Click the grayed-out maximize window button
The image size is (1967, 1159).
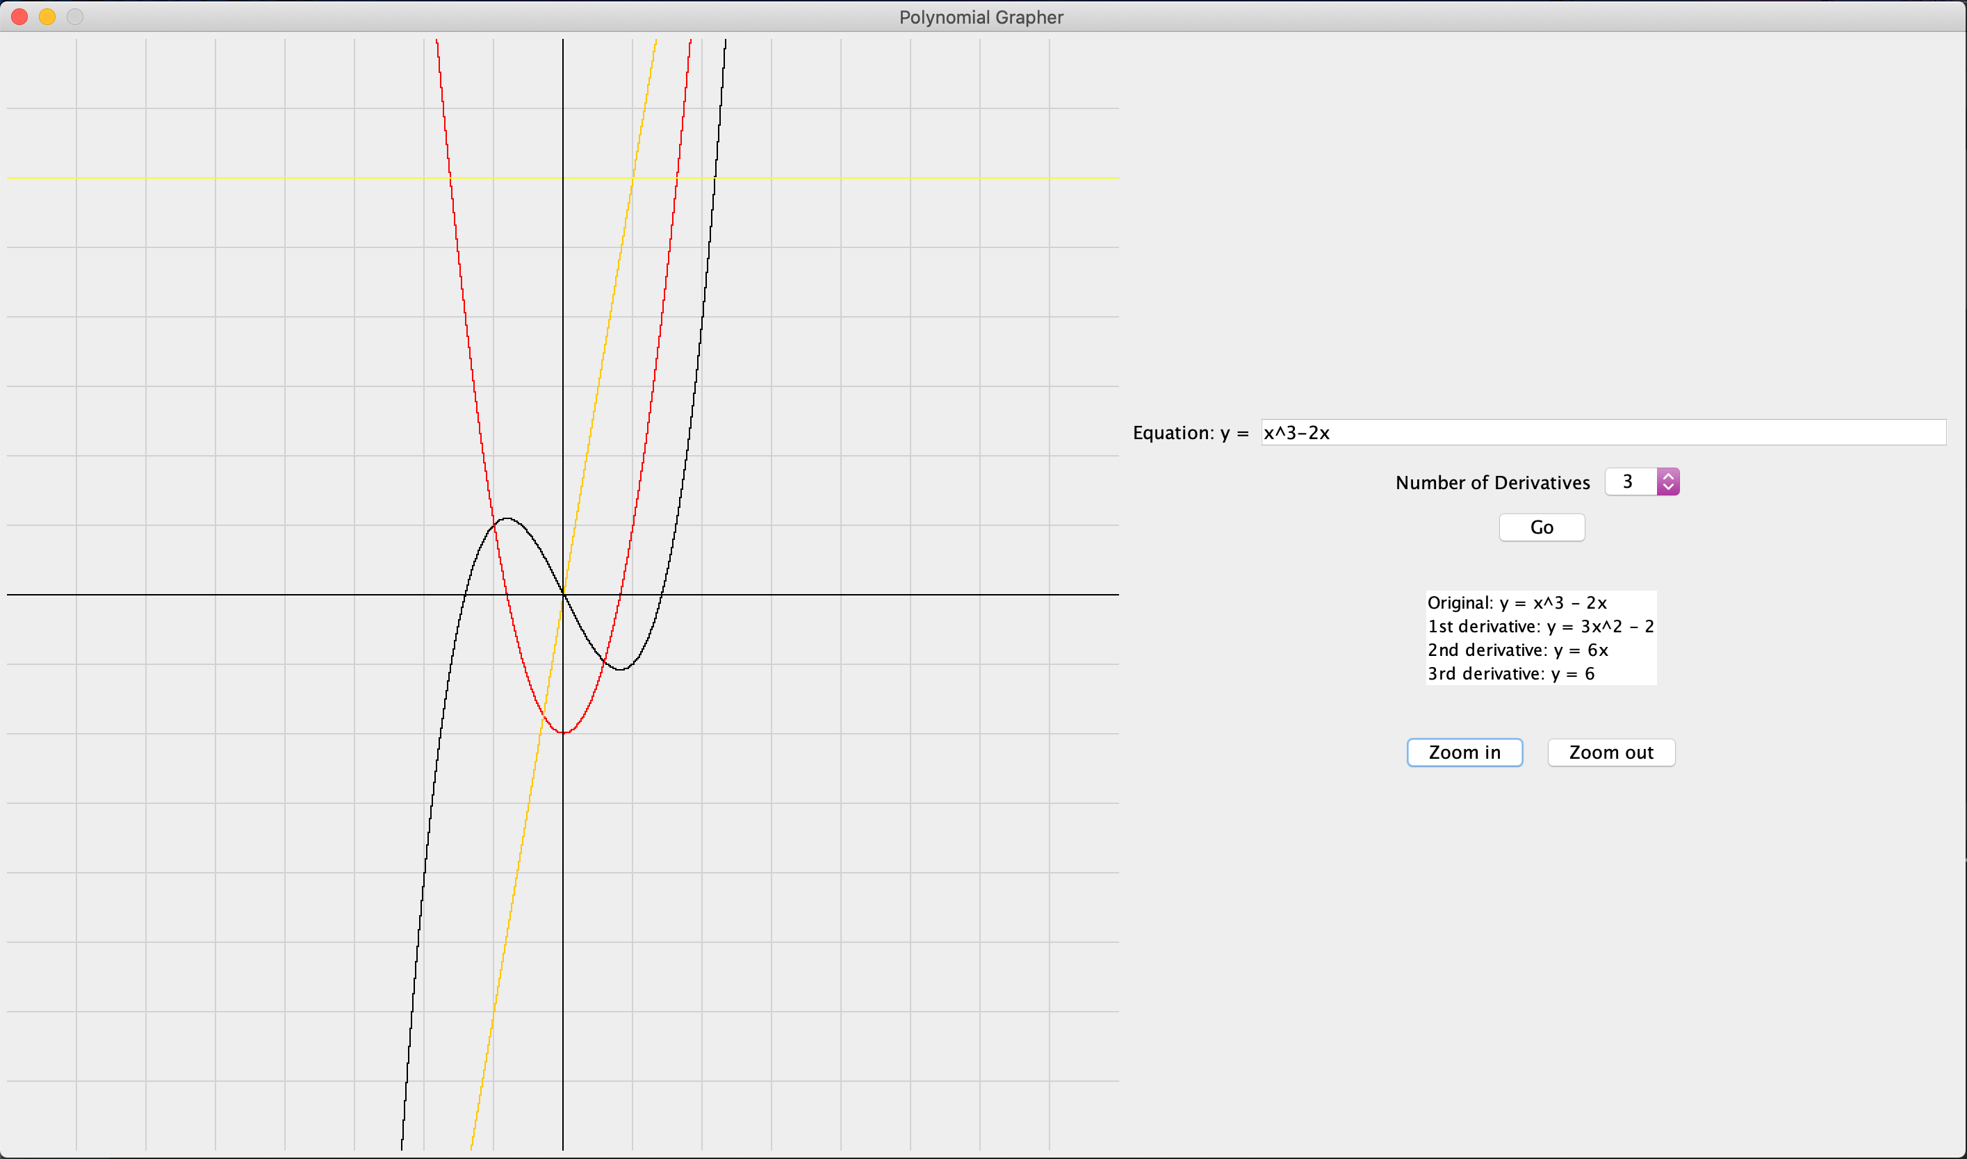pyautogui.click(x=75, y=17)
